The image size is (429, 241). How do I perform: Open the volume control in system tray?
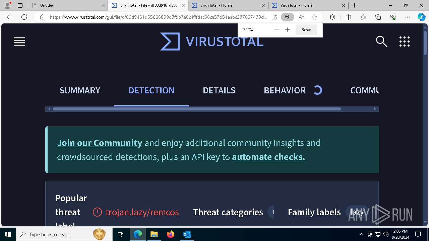click(385, 234)
